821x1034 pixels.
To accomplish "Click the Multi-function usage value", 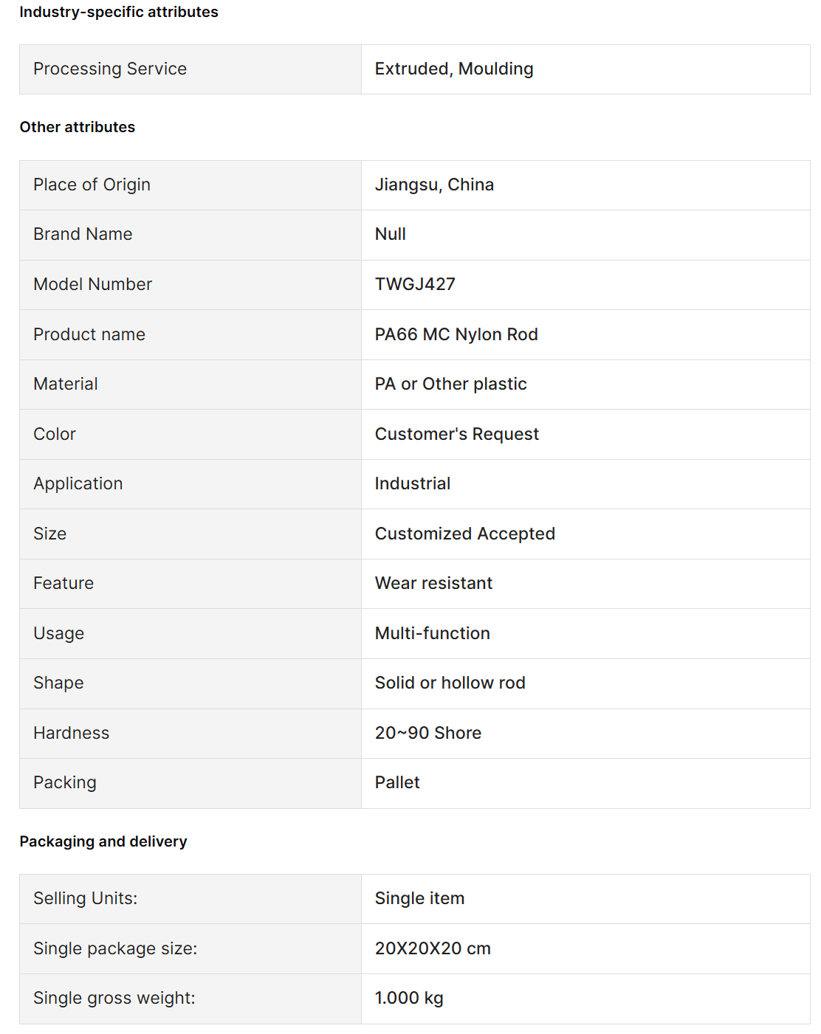I will [x=433, y=633].
